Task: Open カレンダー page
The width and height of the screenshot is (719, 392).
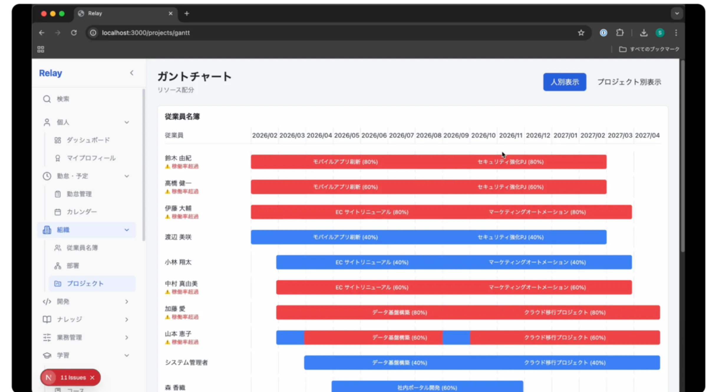Action: [x=82, y=212]
